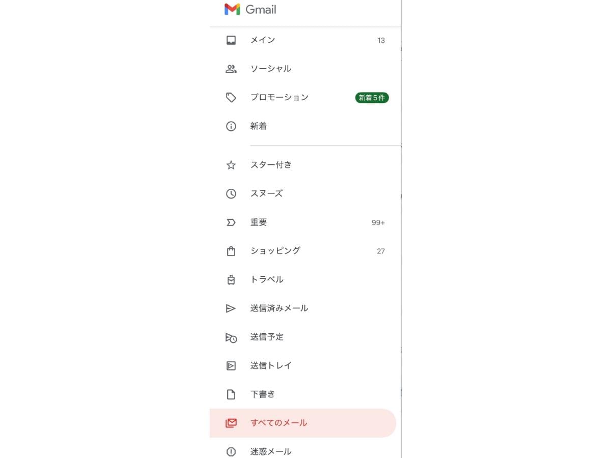The height and width of the screenshot is (458, 611).
Task: Click the 新着5件 badge on プロモーション
Action: click(x=372, y=97)
